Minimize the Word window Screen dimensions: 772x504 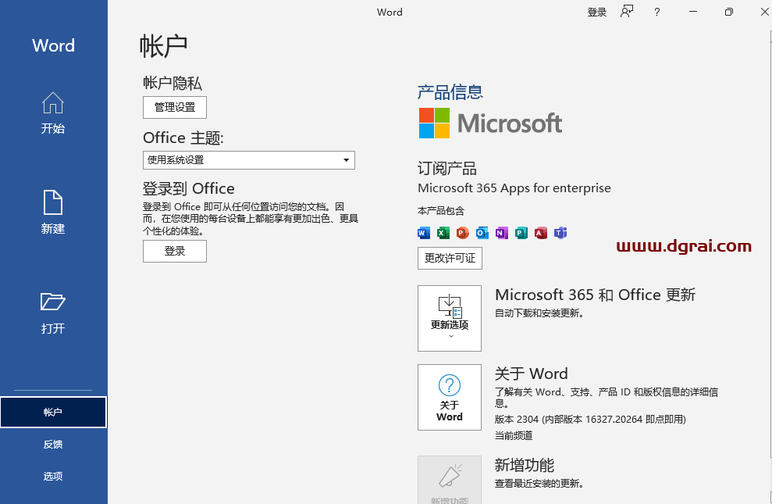pyautogui.click(x=693, y=12)
